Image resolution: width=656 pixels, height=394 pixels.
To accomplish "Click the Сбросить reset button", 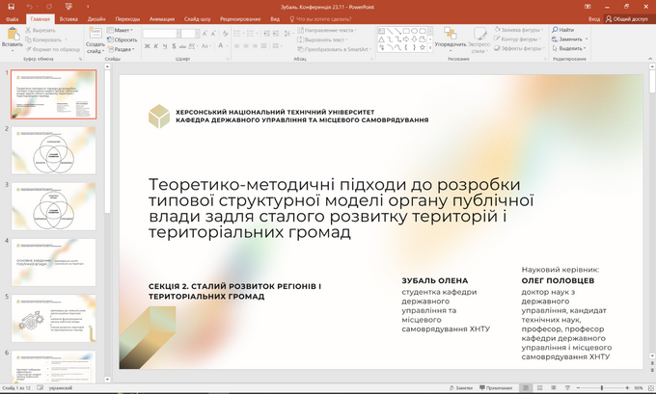I will [124, 39].
